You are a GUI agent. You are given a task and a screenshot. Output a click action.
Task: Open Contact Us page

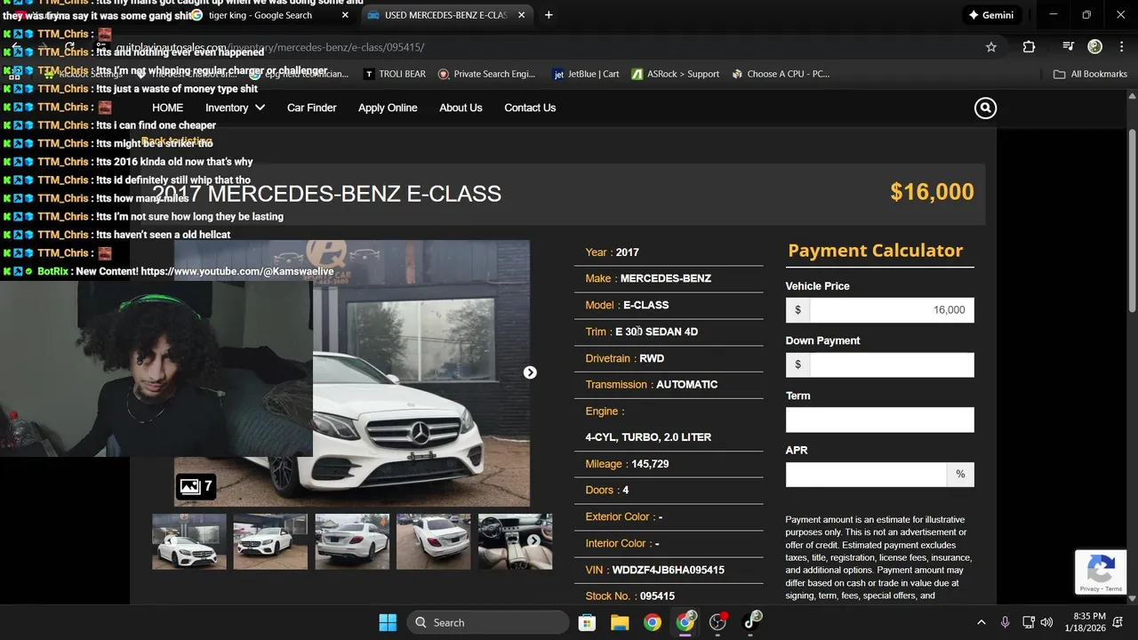(x=530, y=108)
